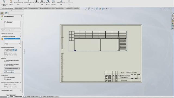Select Вспомогательный вид (Auxiliary View) tool
Viewport: 174px width, 98px height.
click(29, 2)
